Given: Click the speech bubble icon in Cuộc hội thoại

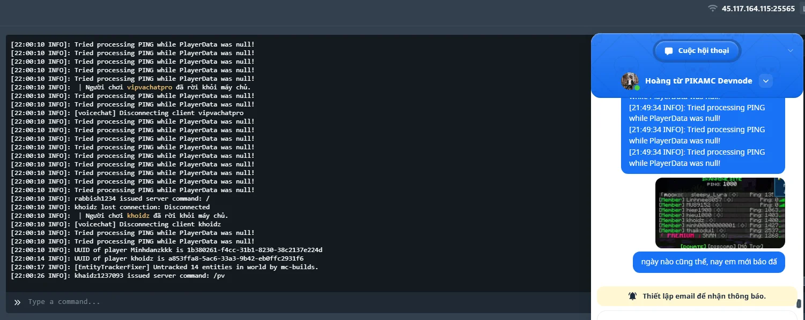Looking at the screenshot, I should [x=669, y=51].
